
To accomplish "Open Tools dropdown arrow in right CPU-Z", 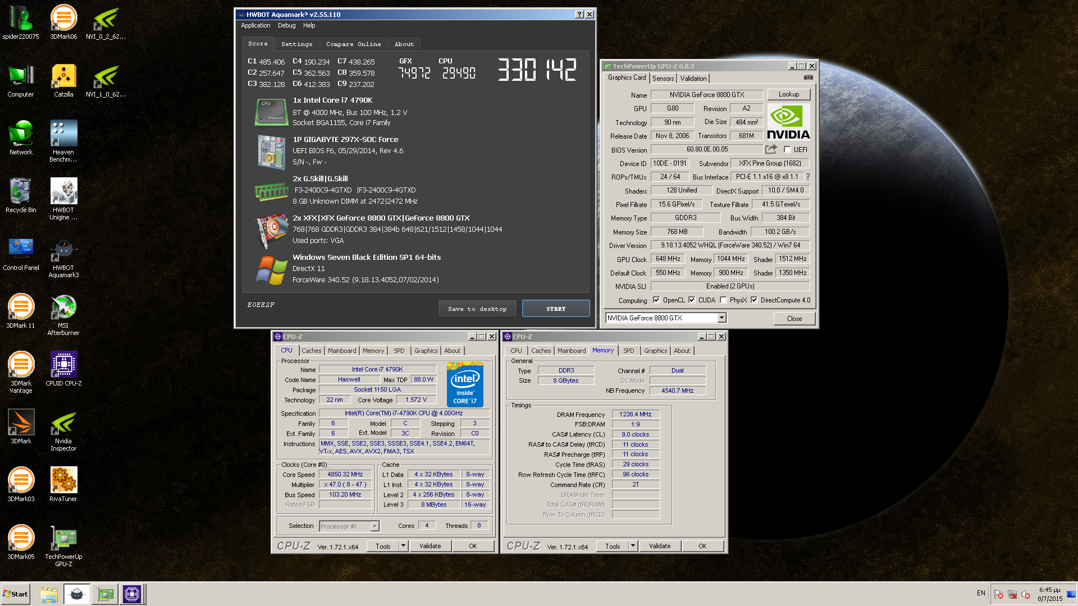I will point(633,546).
